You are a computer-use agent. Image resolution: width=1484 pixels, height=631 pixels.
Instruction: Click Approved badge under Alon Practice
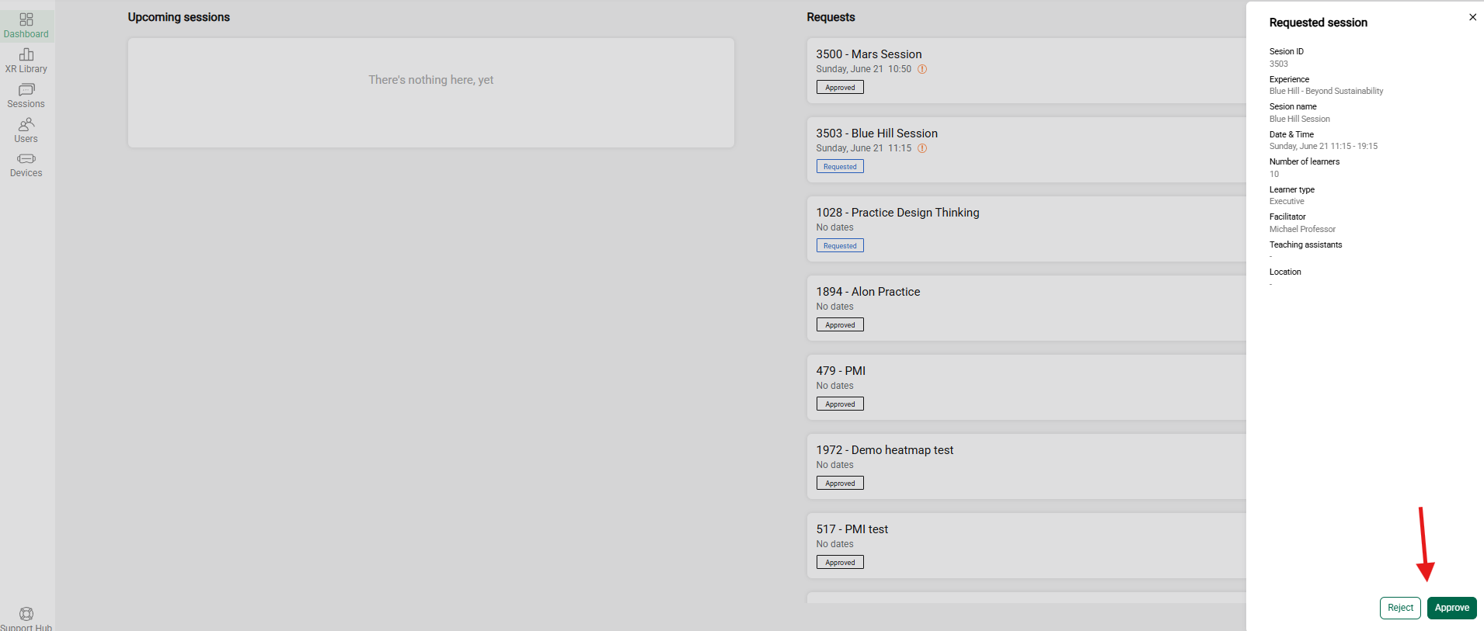[840, 325]
